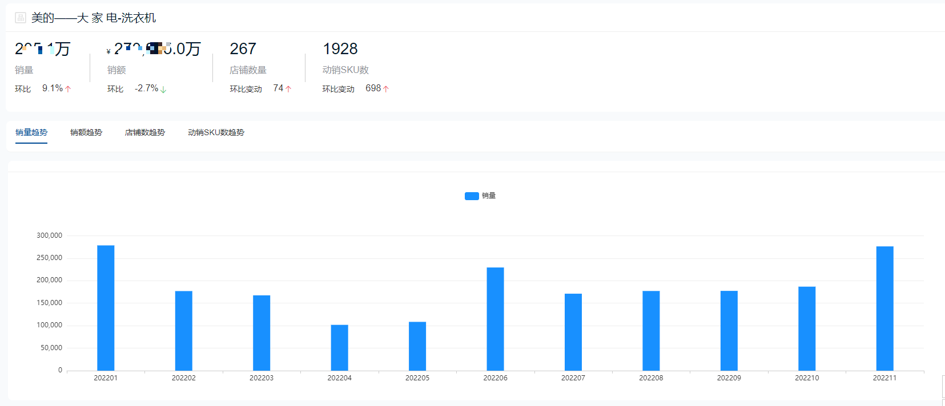945x406 pixels.
Task: Click the 202206 x-axis label
Action: 495,378
